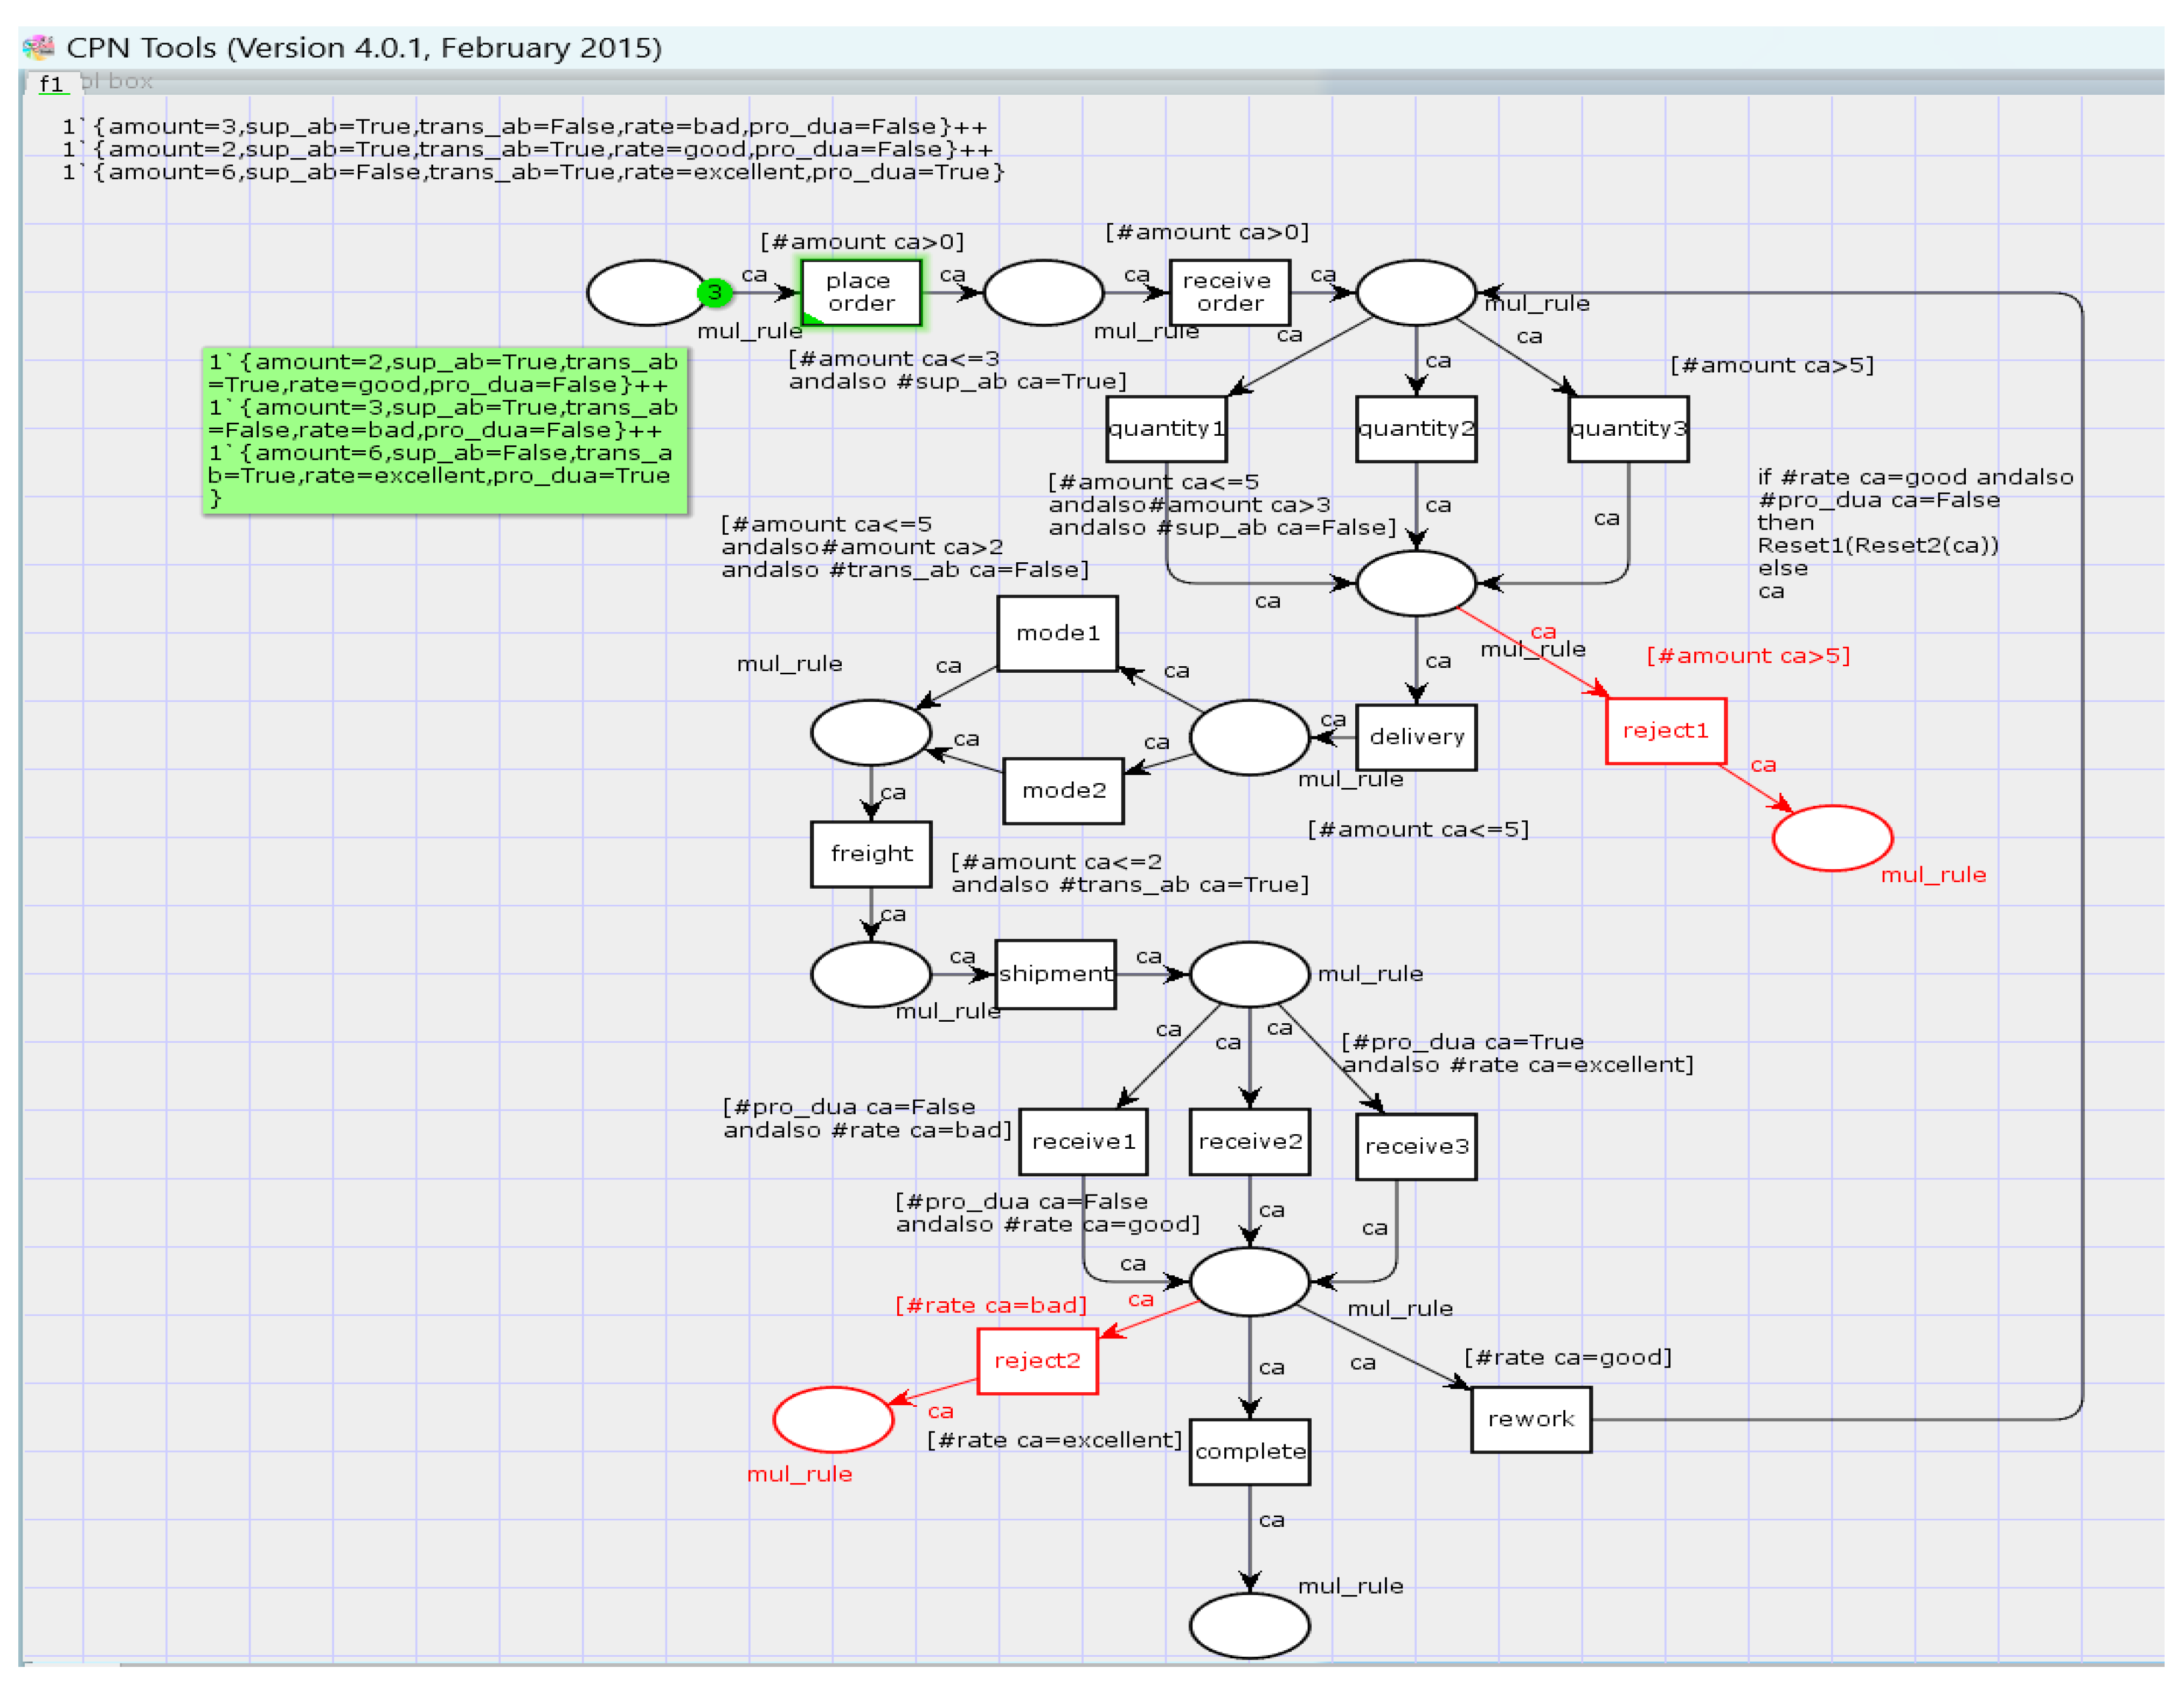Select the quantity3 transition box
Image resolution: width=2184 pixels, height=1689 pixels.
click(x=1628, y=429)
